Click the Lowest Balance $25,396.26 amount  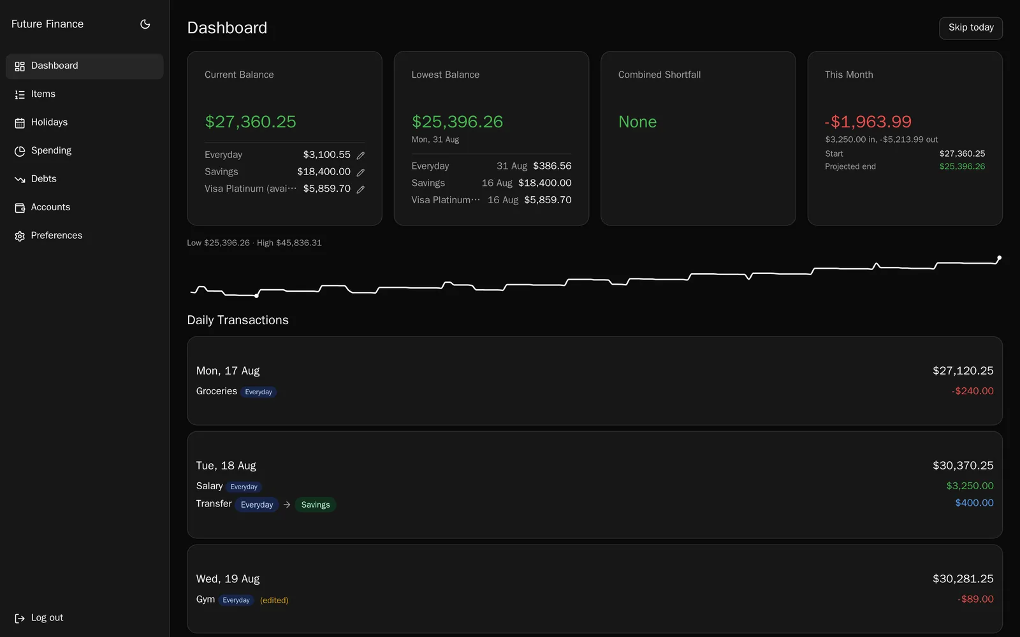tap(457, 122)
